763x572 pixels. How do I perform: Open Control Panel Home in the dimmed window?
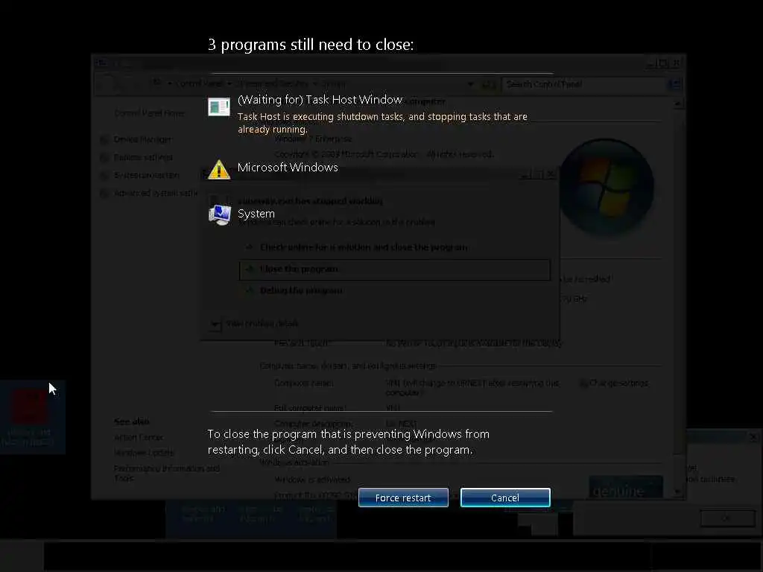[x=149, y=113]
